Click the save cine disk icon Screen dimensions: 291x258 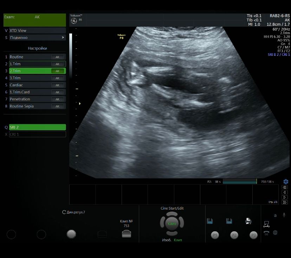tap(229, 221)
